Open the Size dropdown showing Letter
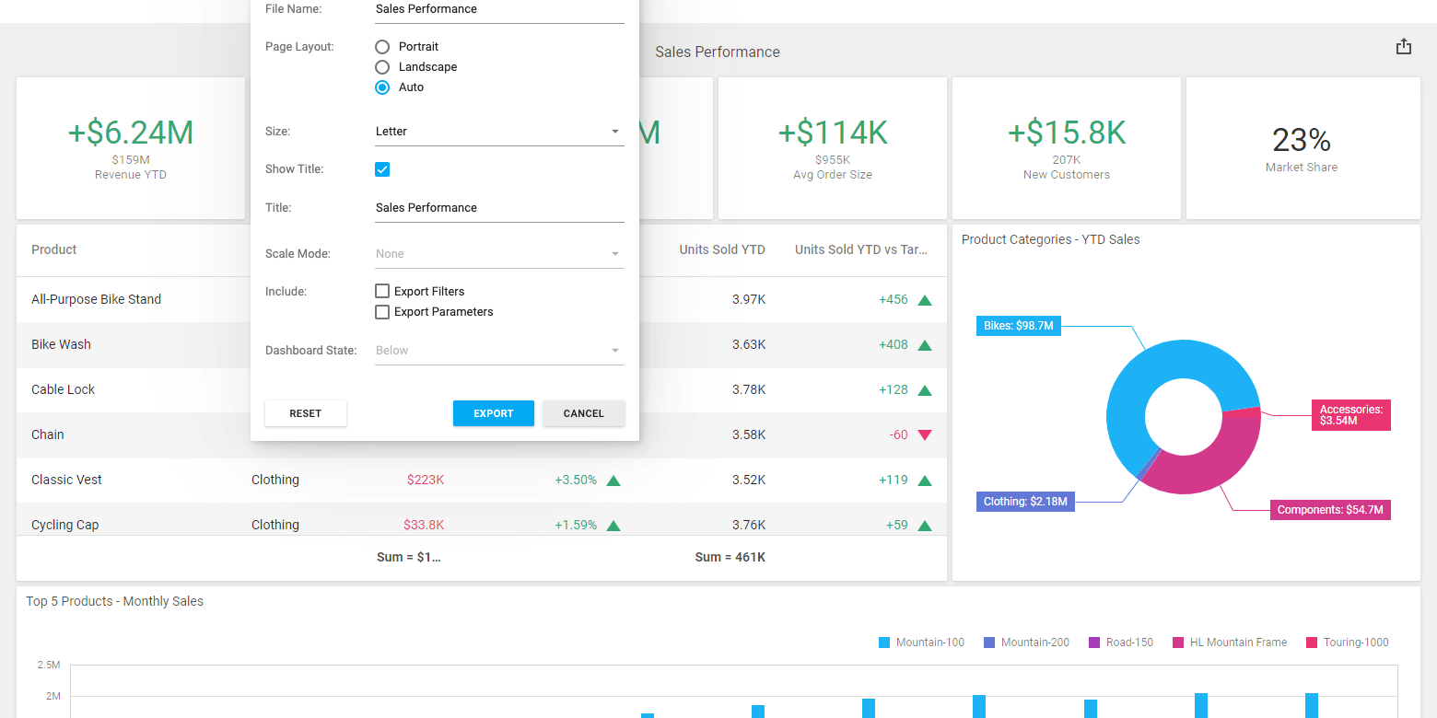This screenshot has height=718, width=1437. click(x=499, y=132)
